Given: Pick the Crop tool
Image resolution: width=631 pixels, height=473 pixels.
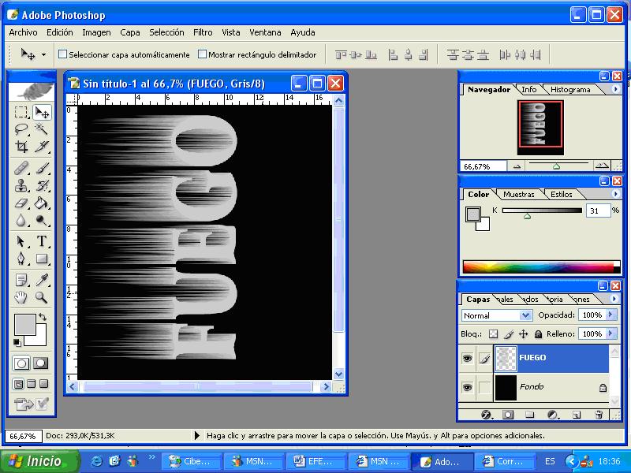Looking at the screenshot, I should 22,147.
